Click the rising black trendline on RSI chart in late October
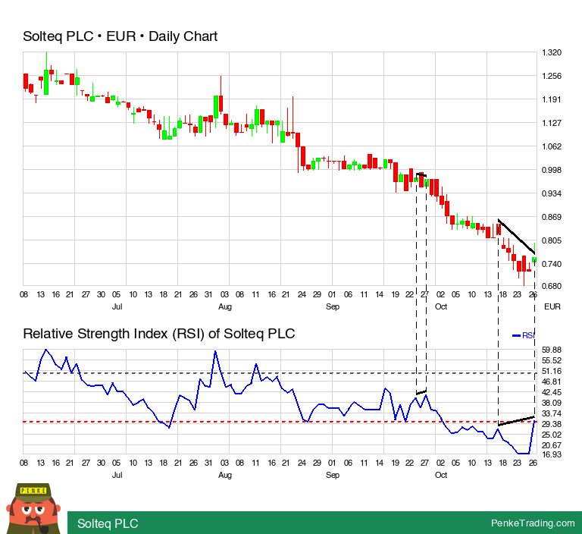The width and height of the screenshot is (582, 534). coord(516,421)
